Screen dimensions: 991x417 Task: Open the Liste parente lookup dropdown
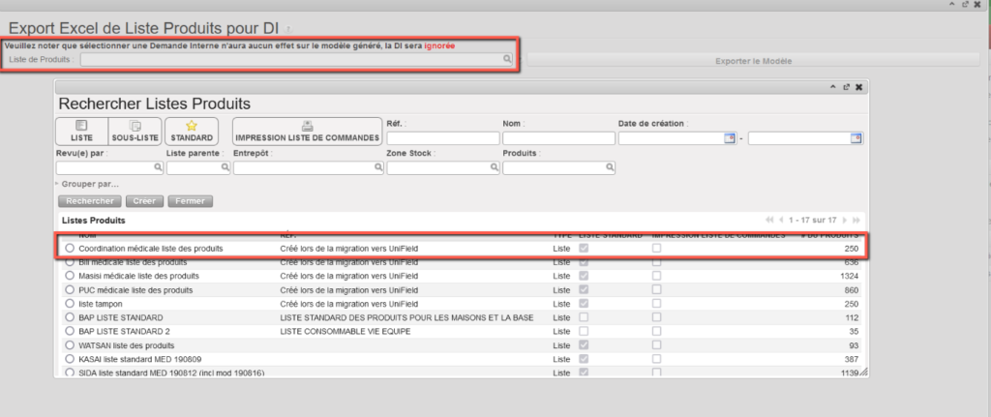pyautogui.click(x=224, y=167)
